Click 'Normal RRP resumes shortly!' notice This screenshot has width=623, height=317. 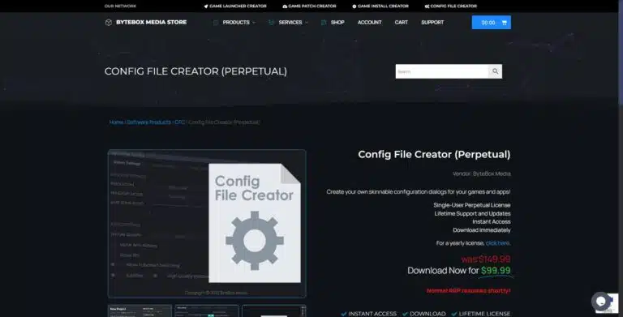point(469,291)
